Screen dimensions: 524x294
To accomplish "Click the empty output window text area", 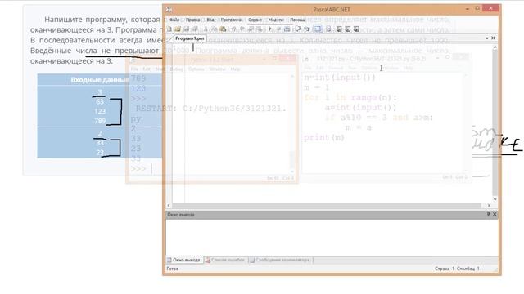I will [x=332, y=238].
